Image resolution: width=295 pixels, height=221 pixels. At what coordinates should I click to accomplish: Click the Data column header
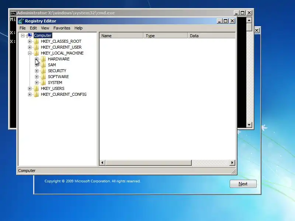coord(212,35)
